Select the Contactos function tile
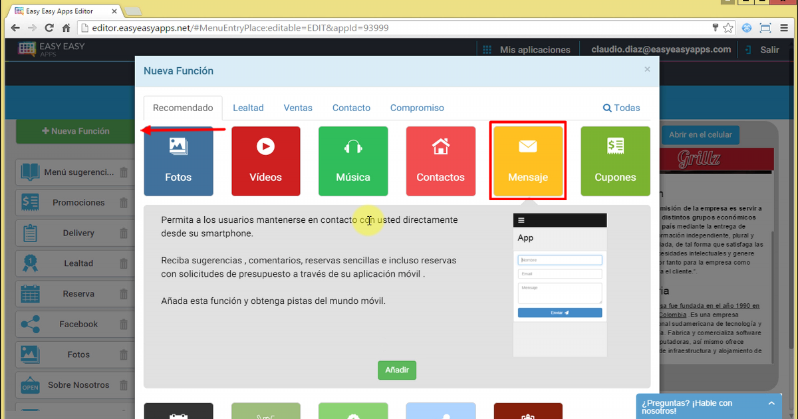This screenshot has height=419, width=798. click(440, 161)
